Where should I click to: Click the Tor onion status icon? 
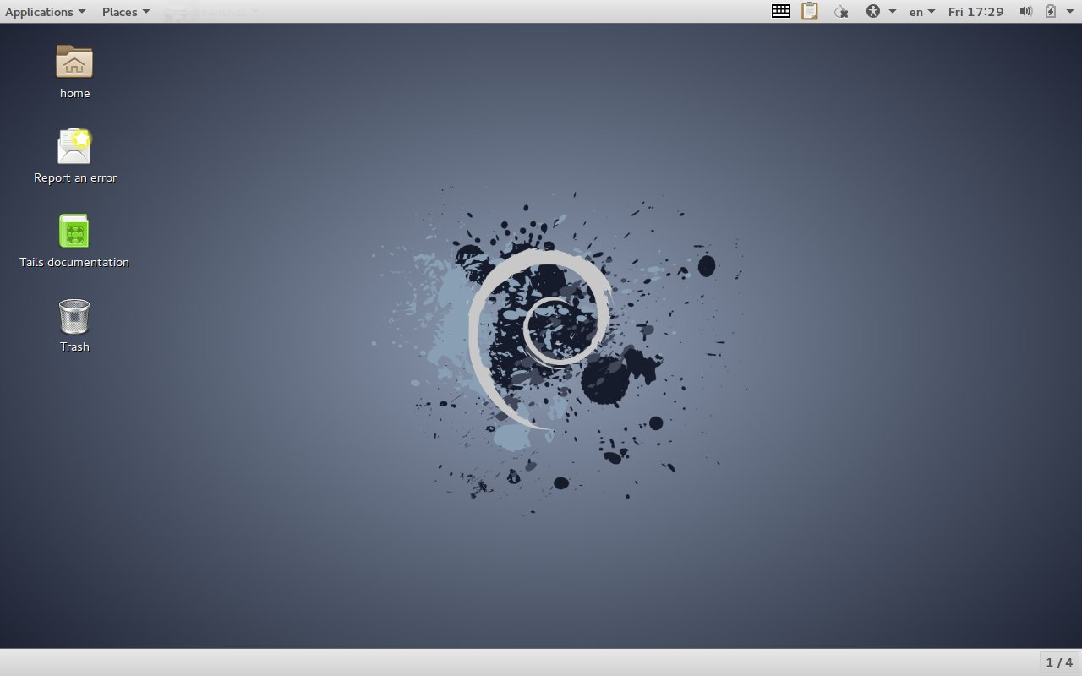click(x=840, y=11)
